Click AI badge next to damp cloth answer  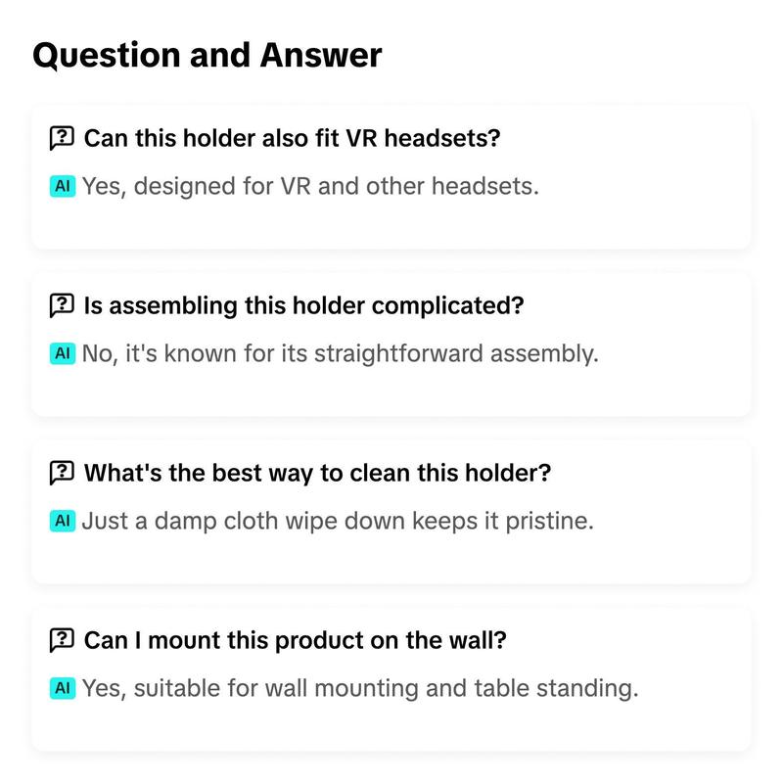coord(63,521)
